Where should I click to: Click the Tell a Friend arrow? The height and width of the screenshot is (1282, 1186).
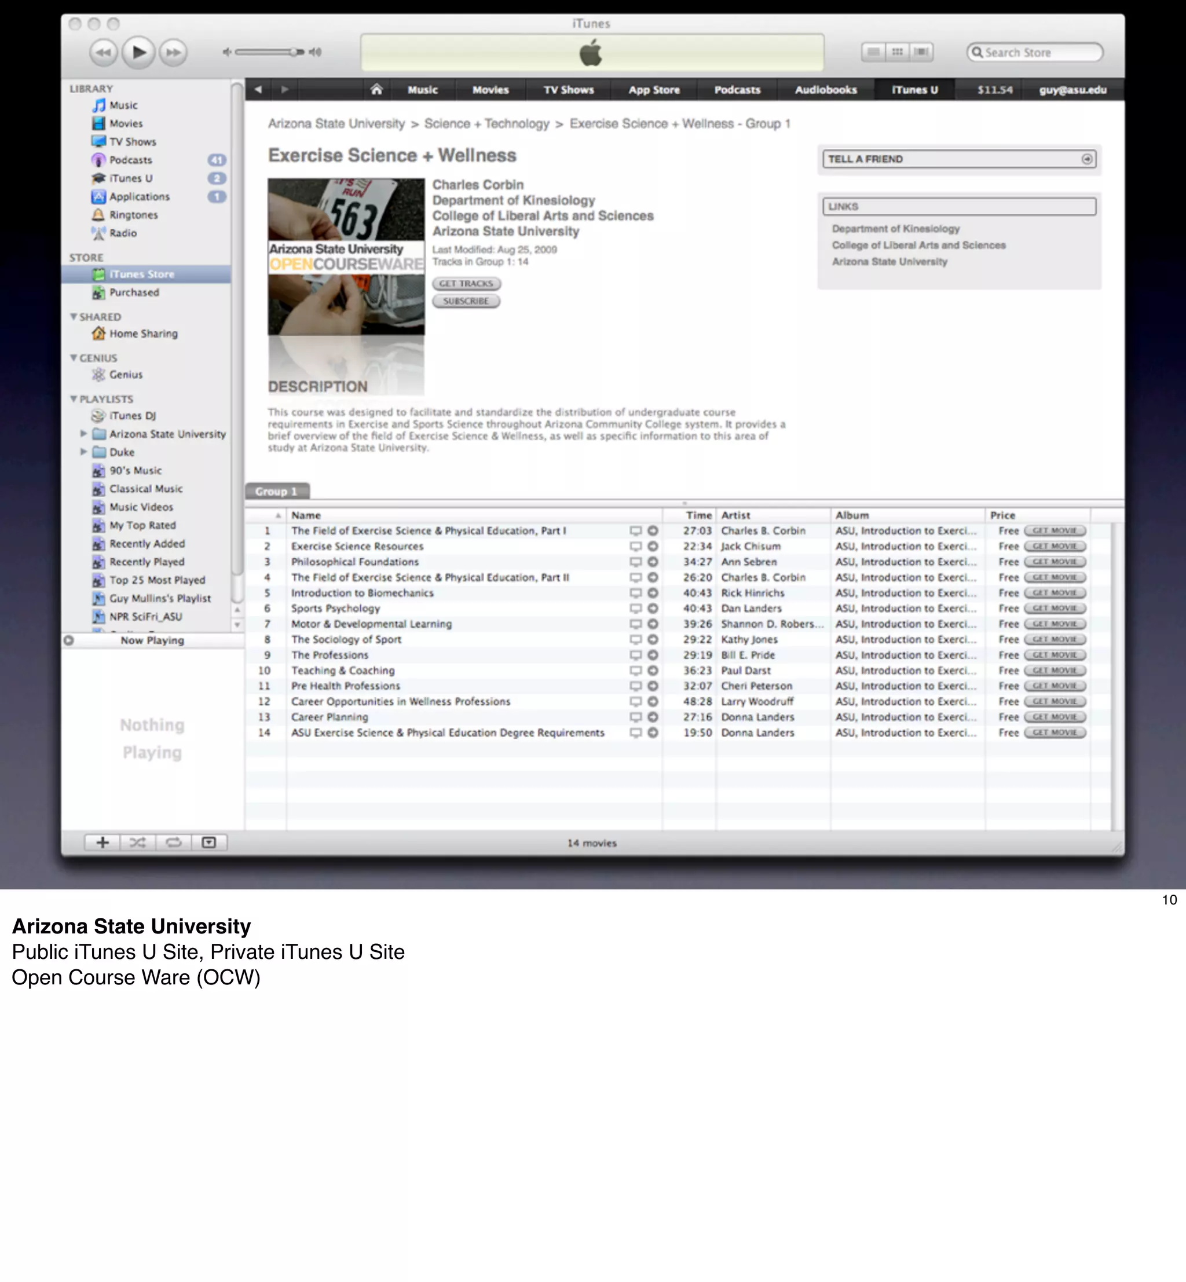(x=1086, y=159)
